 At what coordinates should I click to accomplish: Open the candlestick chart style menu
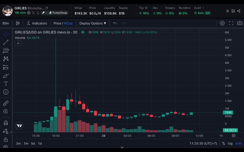(x=18, y=23)
